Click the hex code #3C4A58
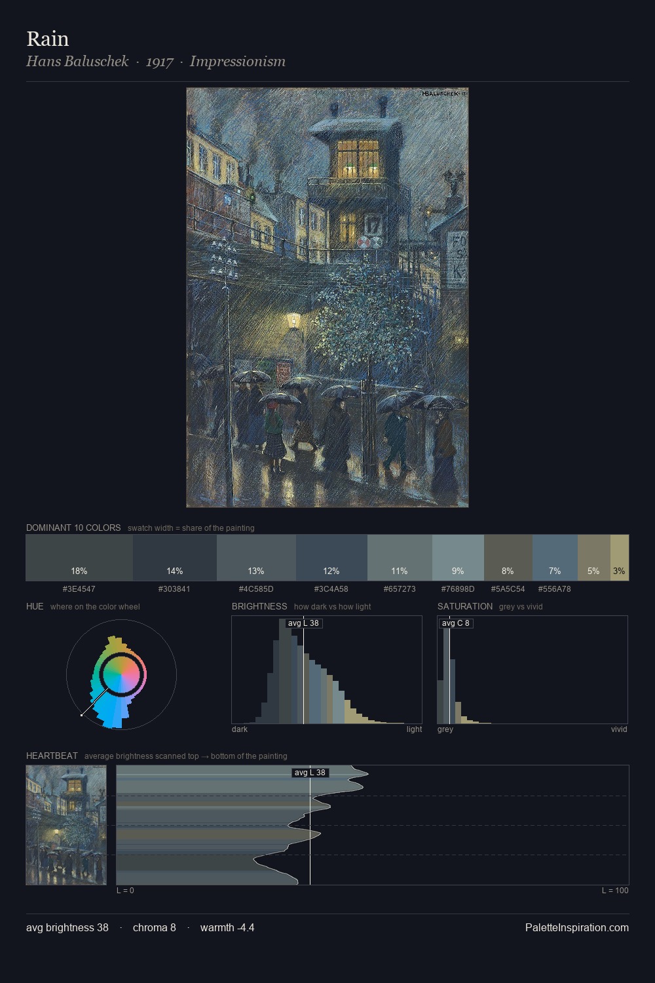Image resolution: width=655 pixels, height=983 pixels. tap(331, 588)
